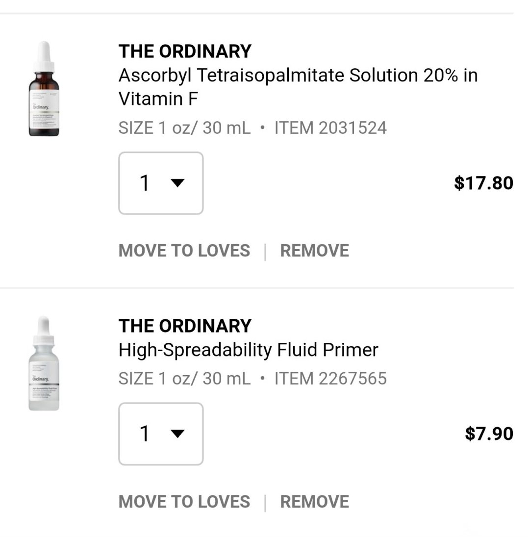Click the $7.90 price

click(489, 434)
